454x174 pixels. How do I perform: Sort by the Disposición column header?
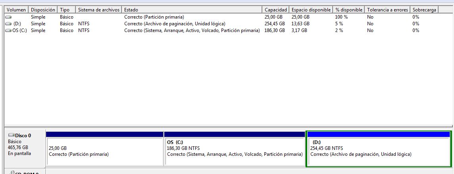click(x=43, y=9)
